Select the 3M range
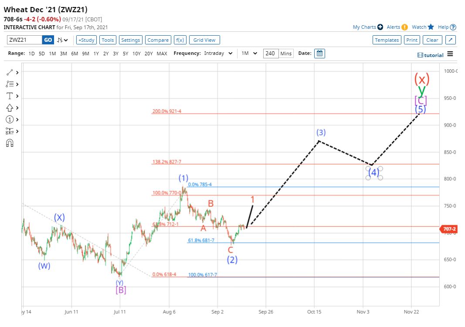Image resolution: width=465 pixels, height=327 pixels. (64, 54)
